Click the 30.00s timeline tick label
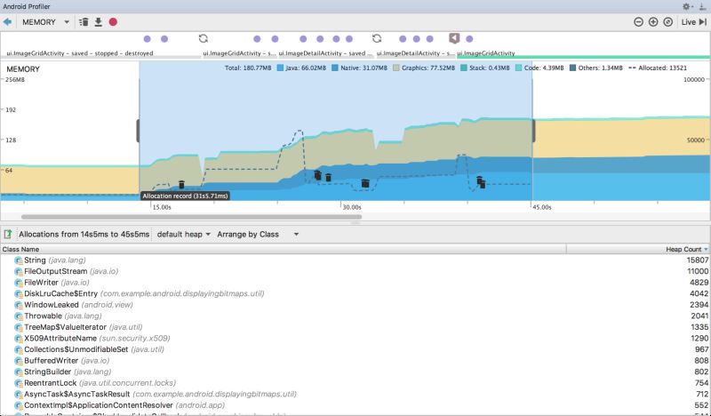The image size is (711, 416). point(352,207)
